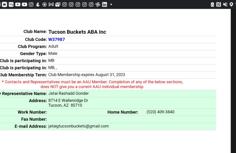Click the 'Home Number:' label
Image resolution: width=236 pixels, height=153 pixels.
coord(123,112)
